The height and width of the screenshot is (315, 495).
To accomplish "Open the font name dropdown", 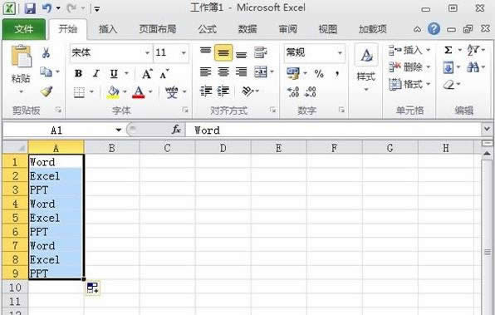I will point(147,52).
